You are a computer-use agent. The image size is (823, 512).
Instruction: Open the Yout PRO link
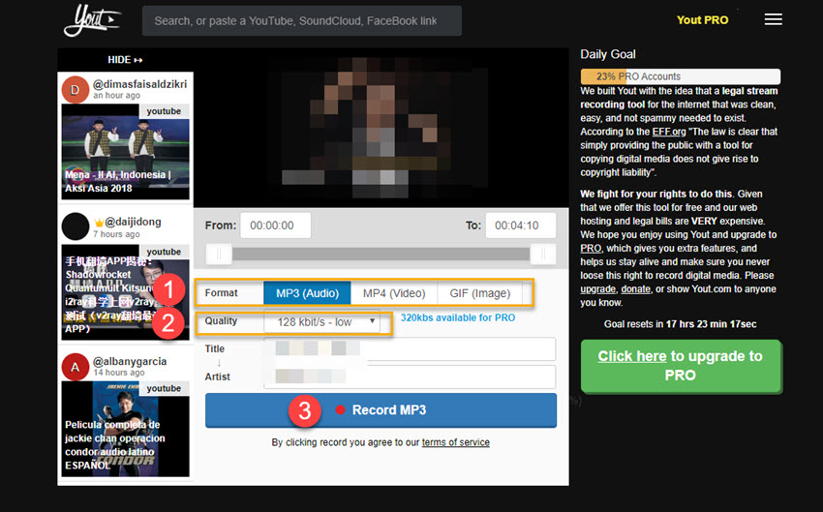point(702,20)
